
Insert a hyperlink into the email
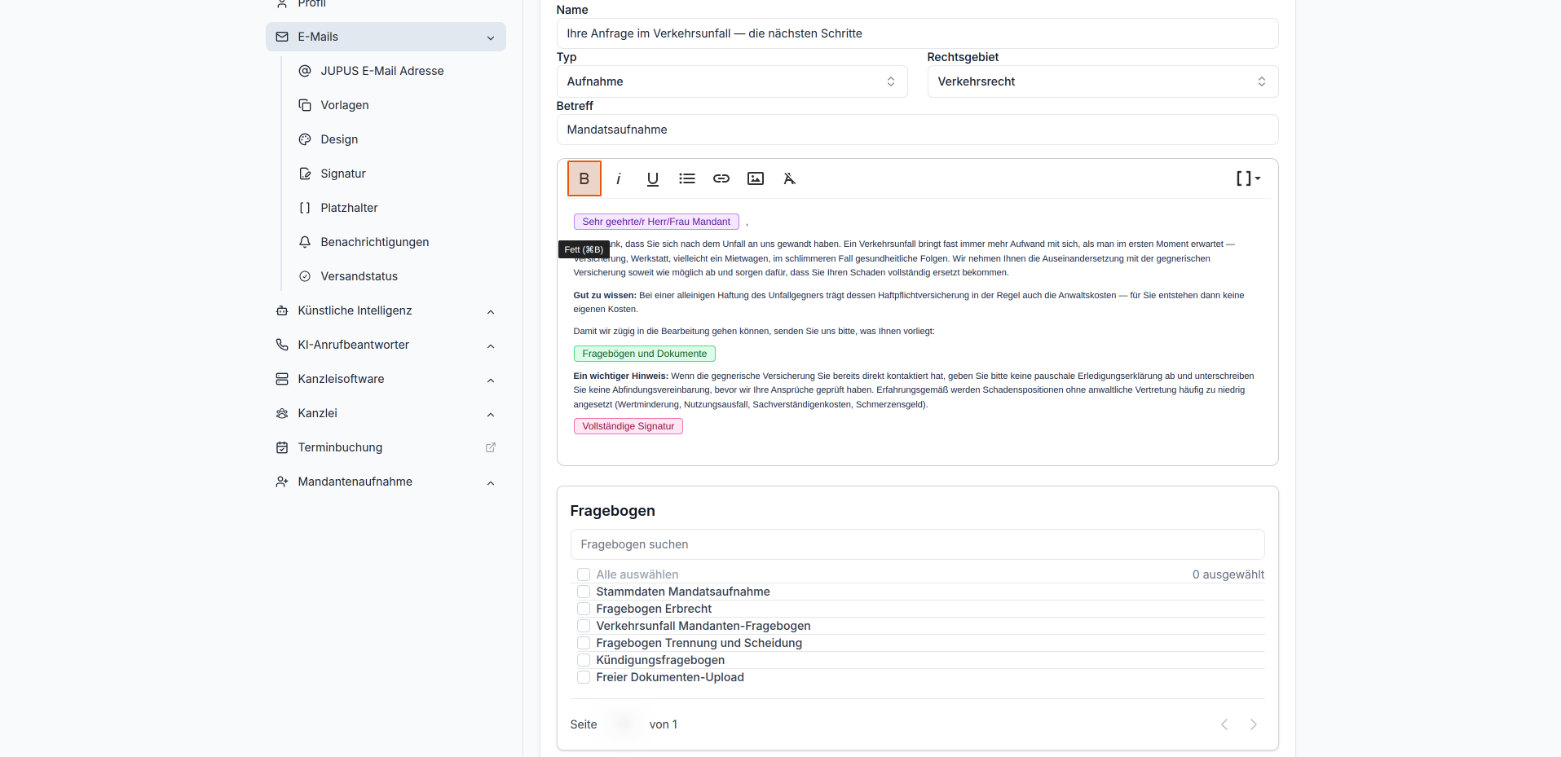pyautogui.click(x=721, y=178)
